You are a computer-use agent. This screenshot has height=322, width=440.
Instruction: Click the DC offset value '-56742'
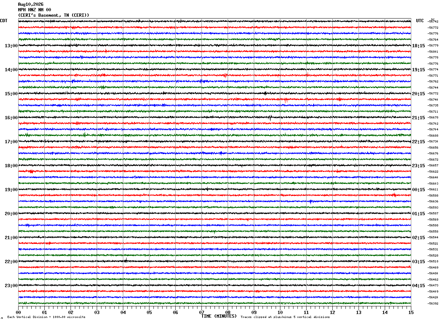[x=433, y=22]
